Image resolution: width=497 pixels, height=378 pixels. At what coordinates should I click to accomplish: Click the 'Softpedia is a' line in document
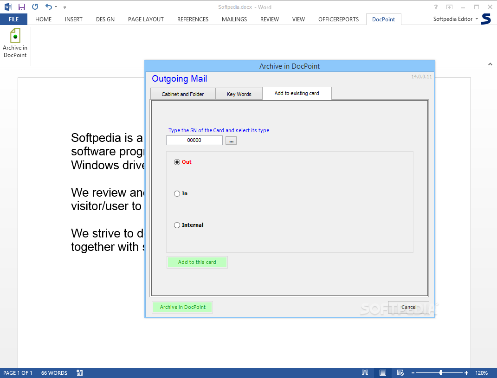(x=107, y=138)
